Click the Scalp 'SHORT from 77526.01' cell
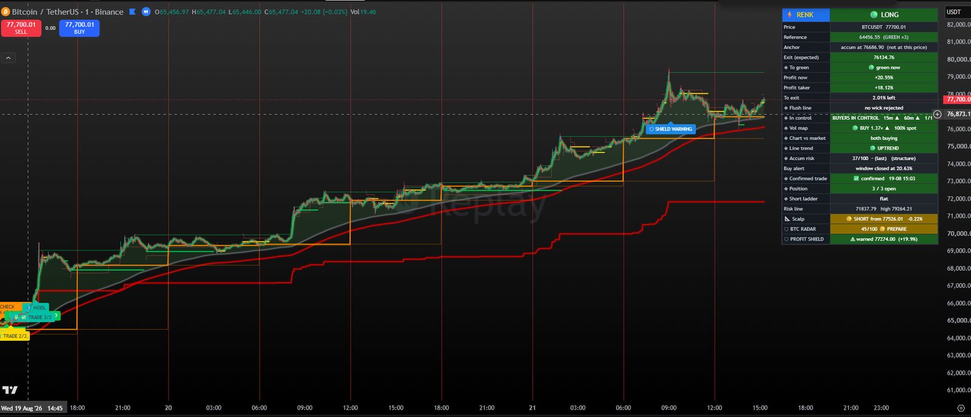This screenshot has width=971, height=417. (884, 219)
